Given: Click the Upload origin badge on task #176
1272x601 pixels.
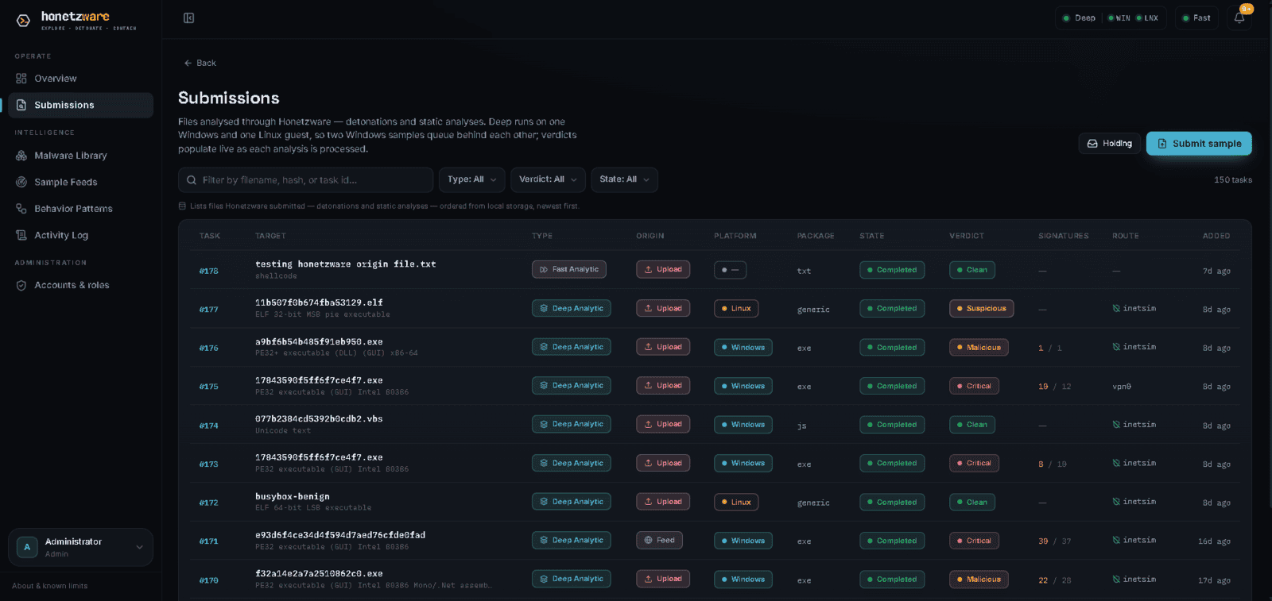Looking at the screenshot, I should point(663,347).
